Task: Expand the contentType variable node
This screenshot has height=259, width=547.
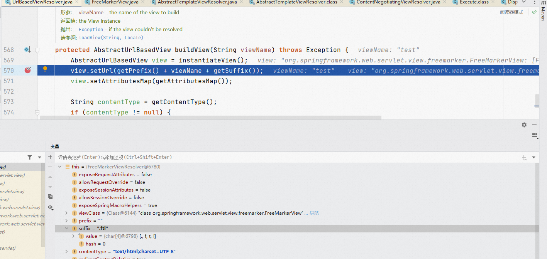Action: click(66, 252)
